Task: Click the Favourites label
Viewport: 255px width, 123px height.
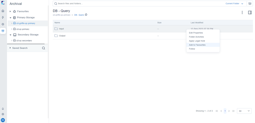Action: (x=23, y=11)
